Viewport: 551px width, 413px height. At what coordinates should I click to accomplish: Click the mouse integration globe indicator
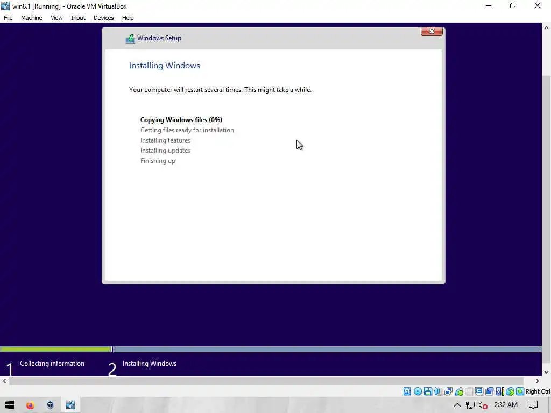pos(510,391)
